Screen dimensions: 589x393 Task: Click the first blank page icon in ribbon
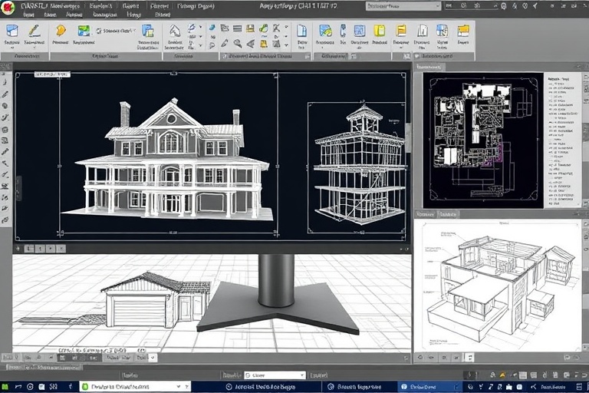(301, 31)
